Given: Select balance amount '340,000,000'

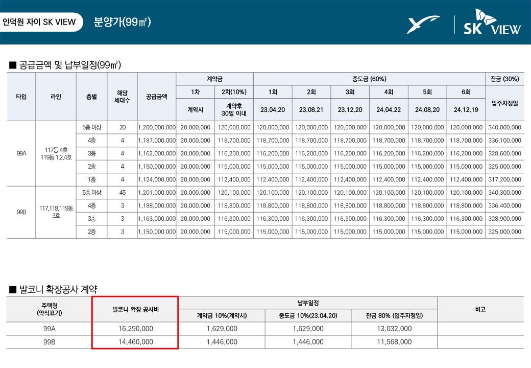Looking at the screenshot, I should (x=504, y=127).
